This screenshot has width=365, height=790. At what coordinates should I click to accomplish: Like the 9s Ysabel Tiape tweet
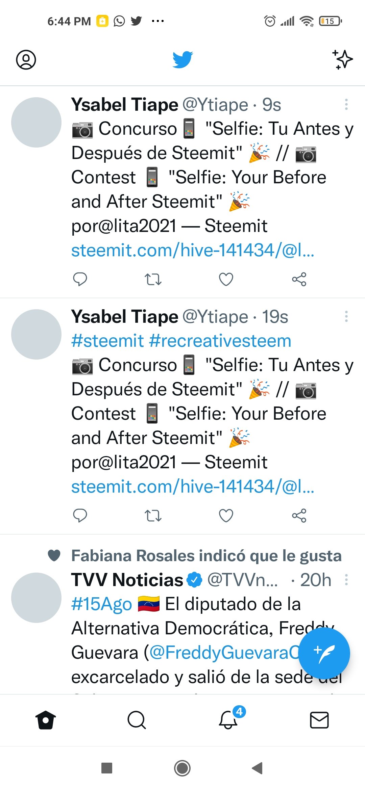click(226, 279)
